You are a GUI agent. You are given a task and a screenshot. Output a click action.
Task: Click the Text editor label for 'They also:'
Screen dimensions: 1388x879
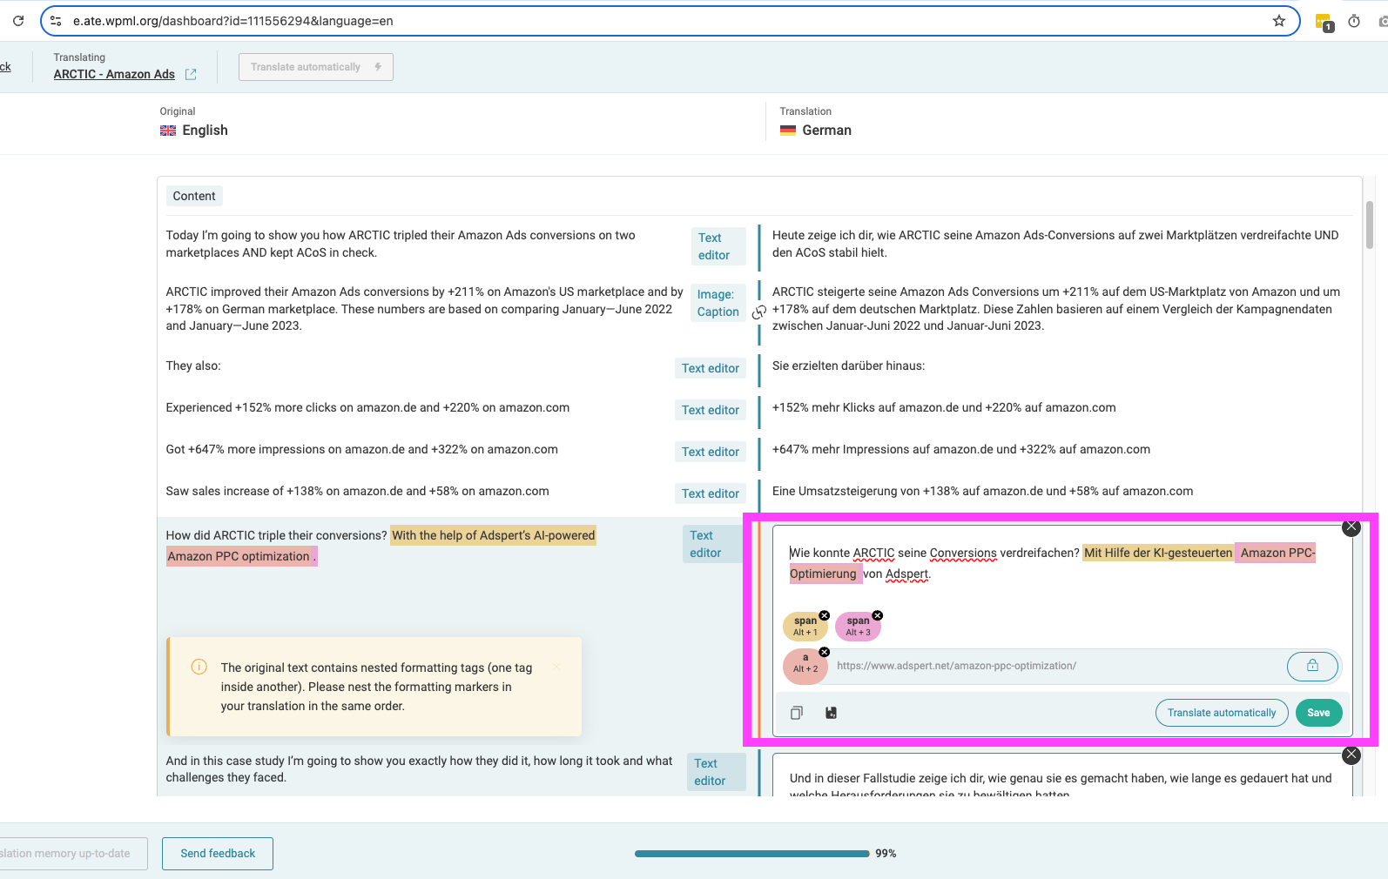click(711, 368)
